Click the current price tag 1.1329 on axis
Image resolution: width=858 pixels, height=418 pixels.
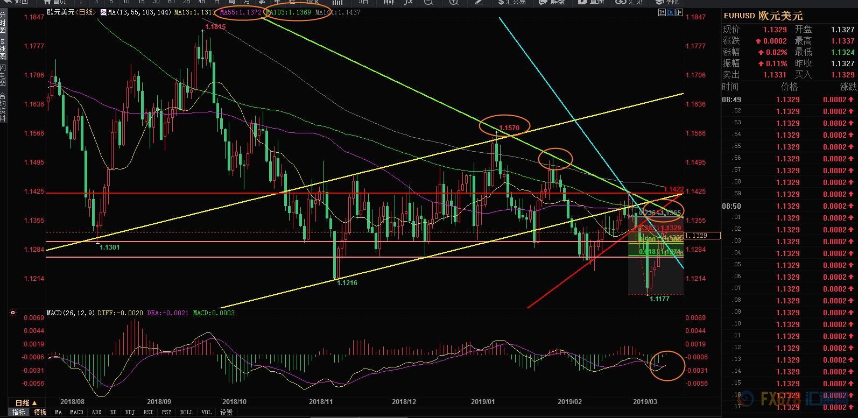tap(702, 236)
